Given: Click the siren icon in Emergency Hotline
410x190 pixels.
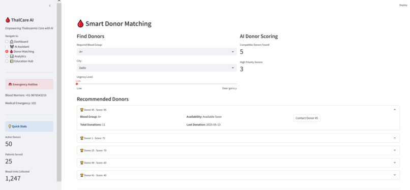Looking at the screenshot, I should coord(10,84).
